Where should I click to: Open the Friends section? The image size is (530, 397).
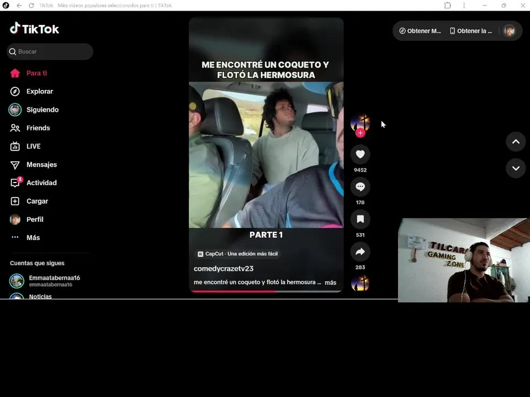(x=38, y=128)
